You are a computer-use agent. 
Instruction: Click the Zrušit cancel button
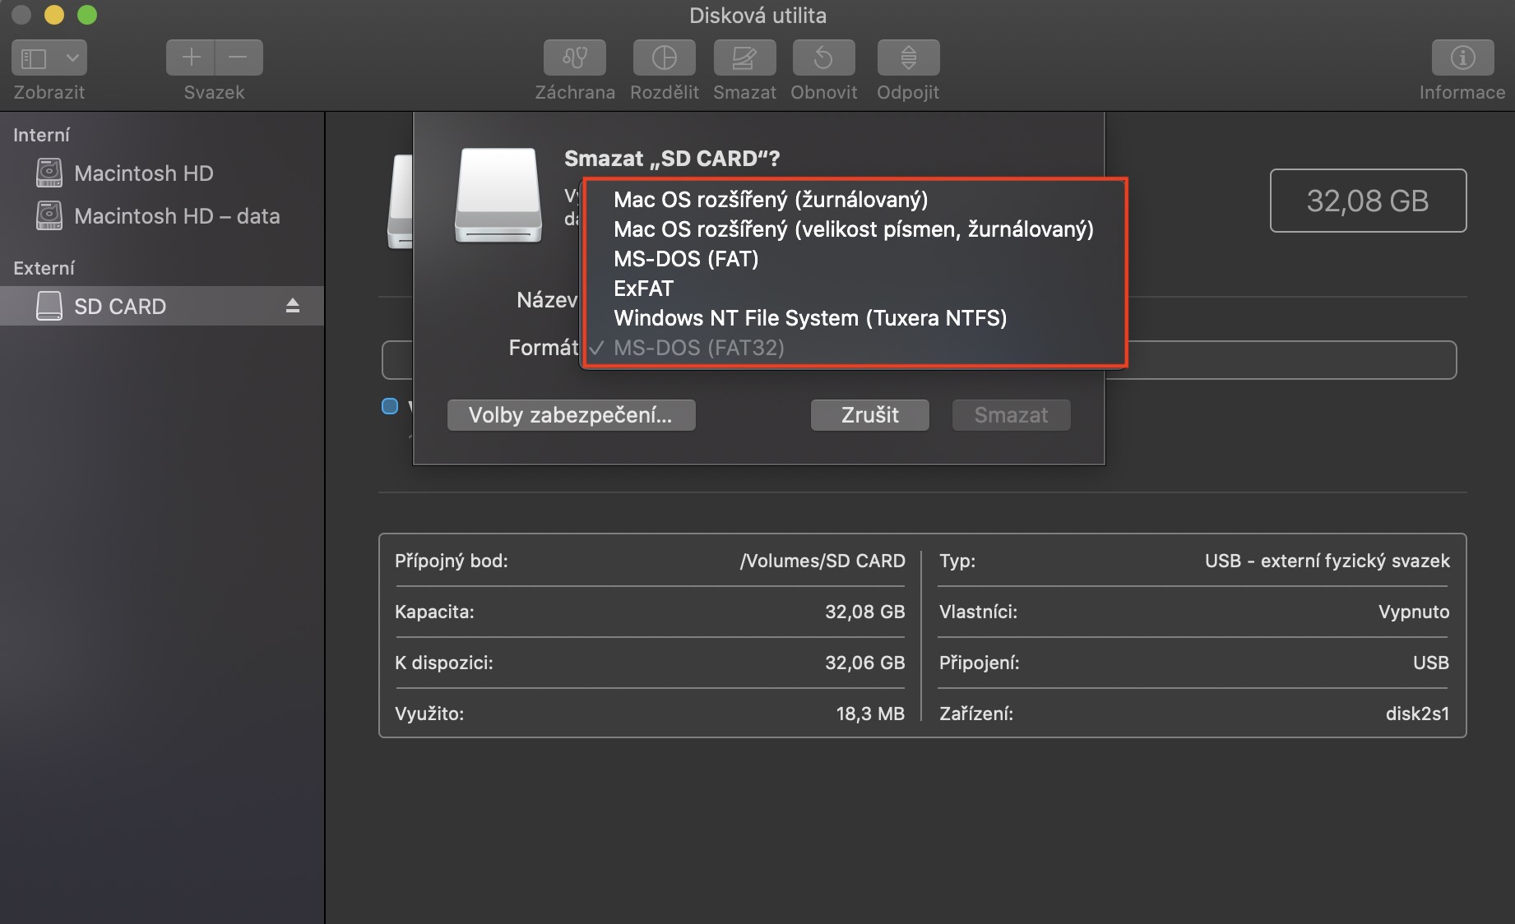(870, 415)
